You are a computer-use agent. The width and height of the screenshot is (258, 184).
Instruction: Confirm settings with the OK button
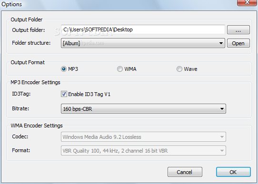click(x=233, y=172)
